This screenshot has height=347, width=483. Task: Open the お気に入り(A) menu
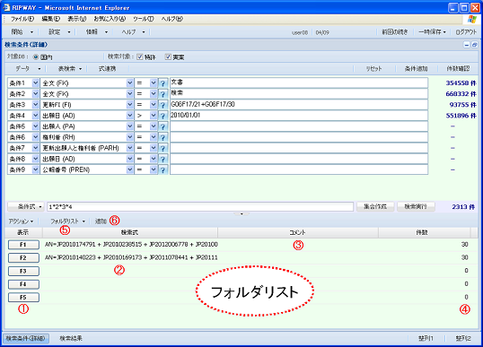tap(110, 19)
